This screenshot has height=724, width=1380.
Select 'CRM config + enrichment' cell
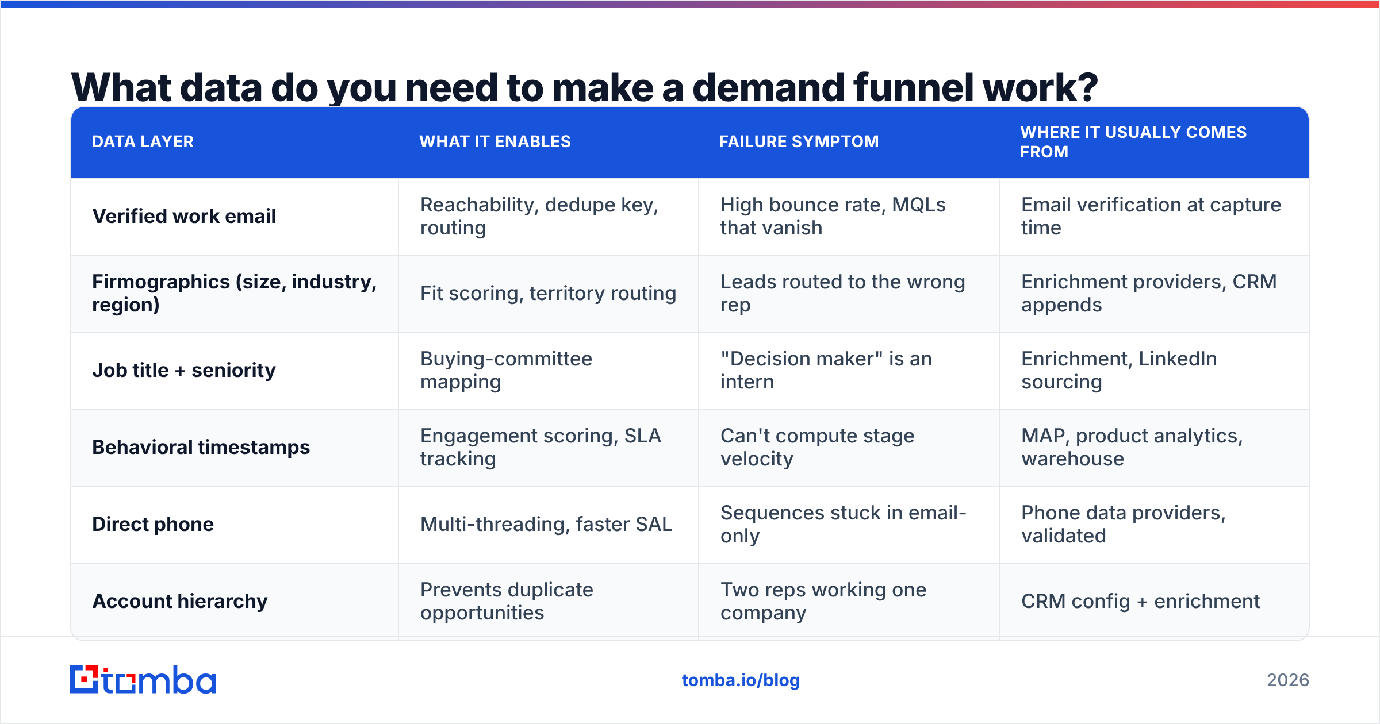(x=1155, y=602)
